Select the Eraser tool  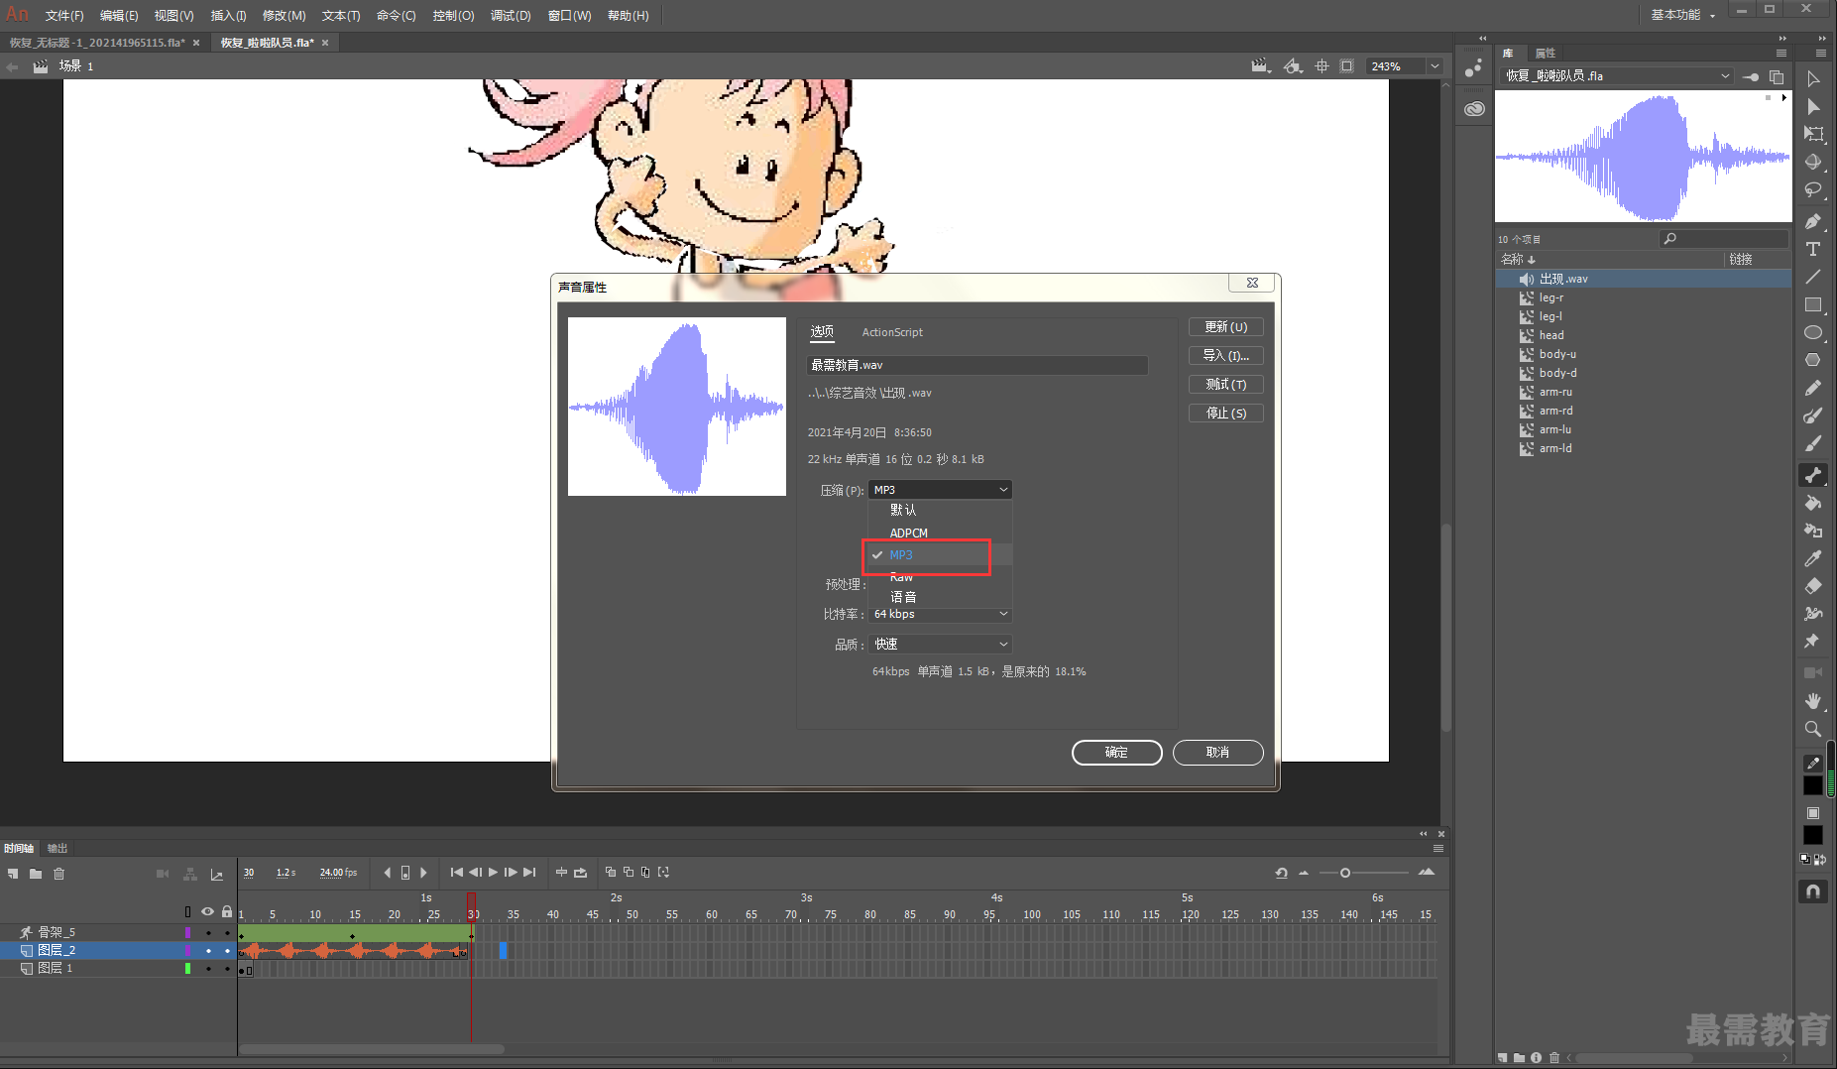1813,586
